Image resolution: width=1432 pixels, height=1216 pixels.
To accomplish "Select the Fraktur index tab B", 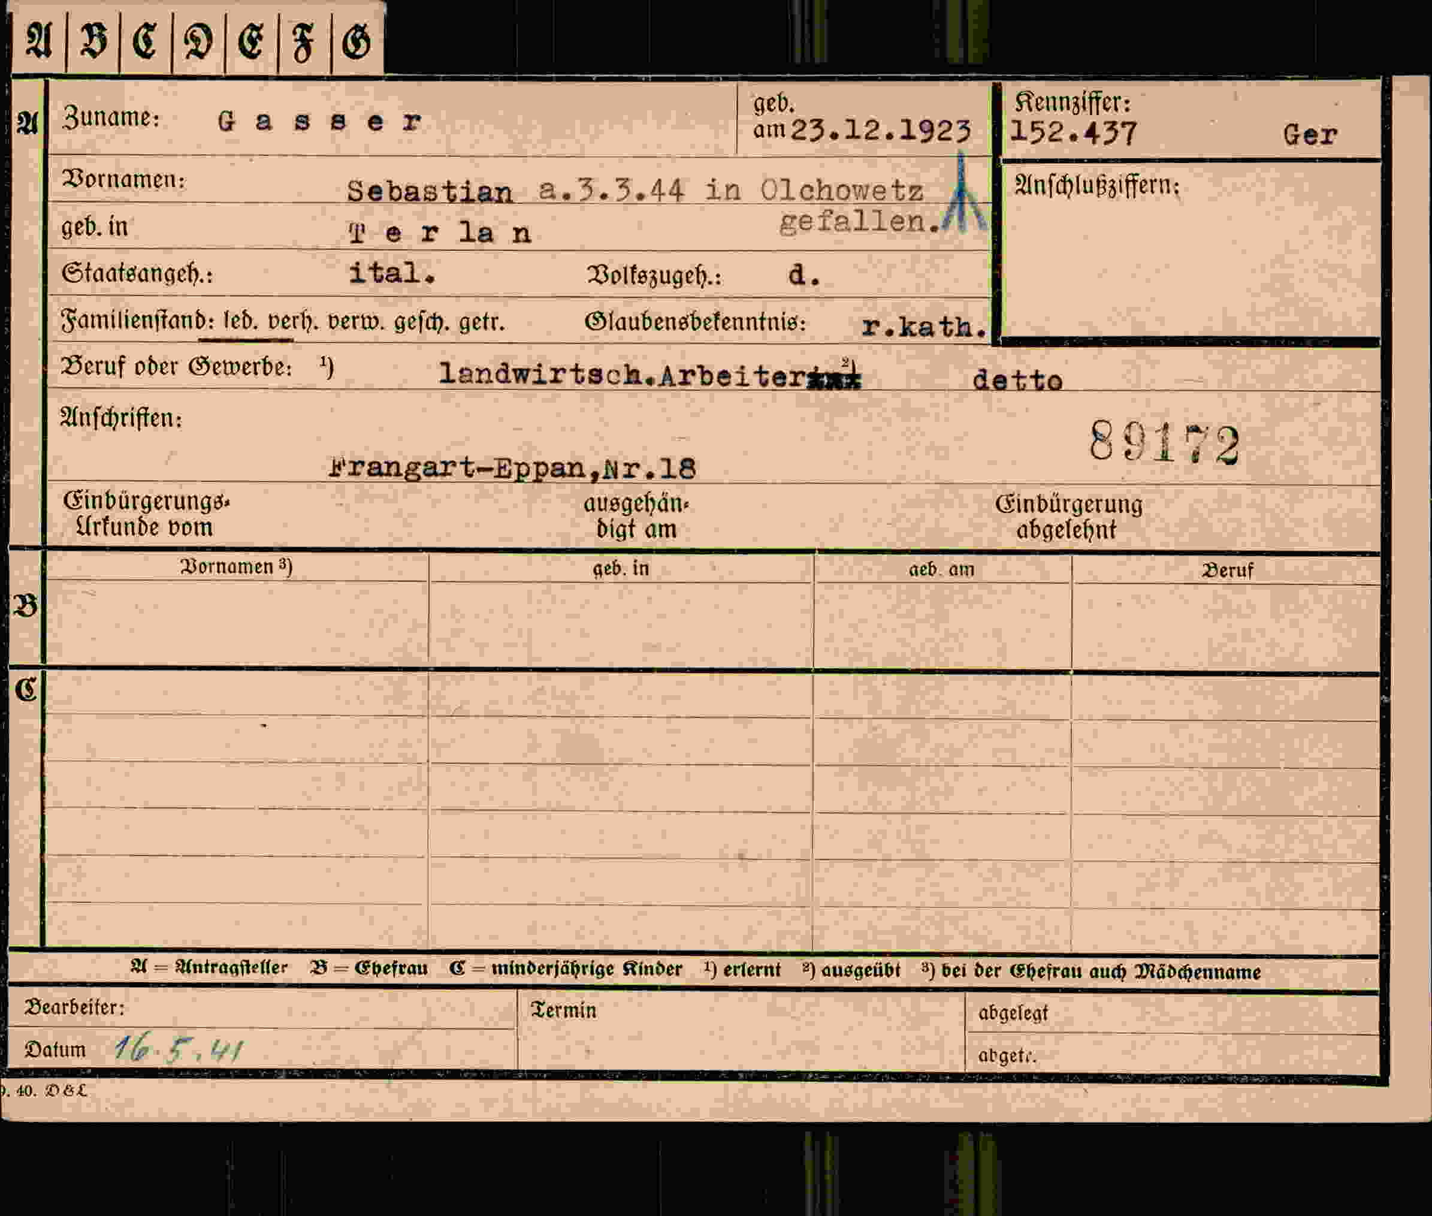I will coord(93,41).
